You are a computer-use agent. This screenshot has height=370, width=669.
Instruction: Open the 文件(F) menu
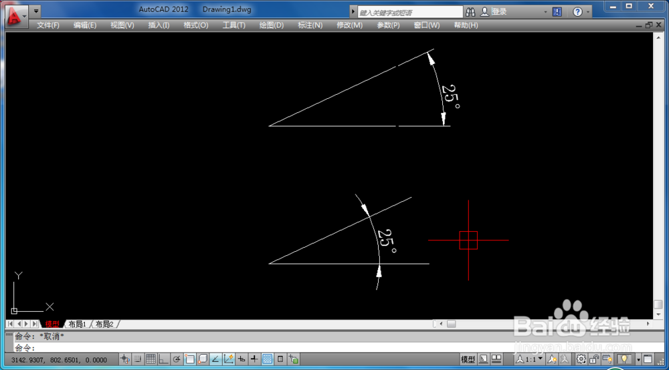(47, 25)
